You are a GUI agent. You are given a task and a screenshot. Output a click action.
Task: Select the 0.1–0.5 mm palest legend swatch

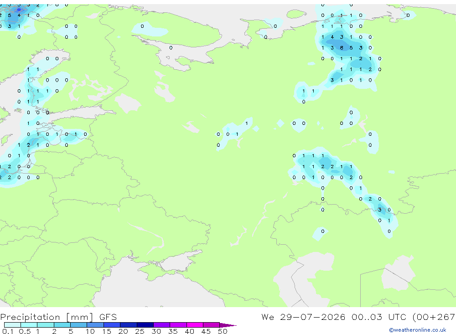click(x=12, y=325)
